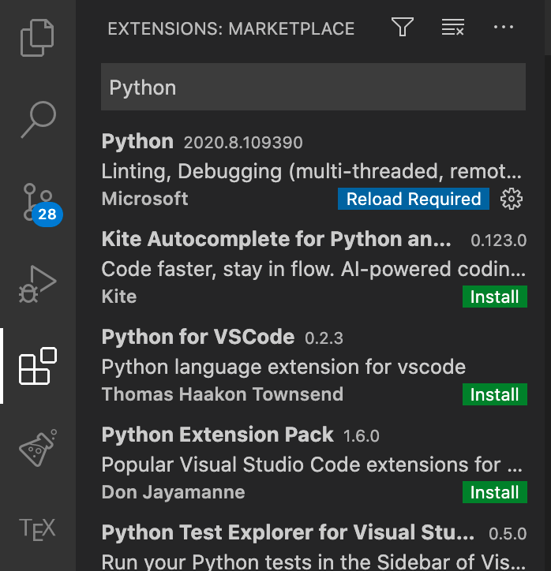The height and width of the screenshot is (571, 551).
Task: Open the manage gear for Python extension
Action: tap(512, 199)
